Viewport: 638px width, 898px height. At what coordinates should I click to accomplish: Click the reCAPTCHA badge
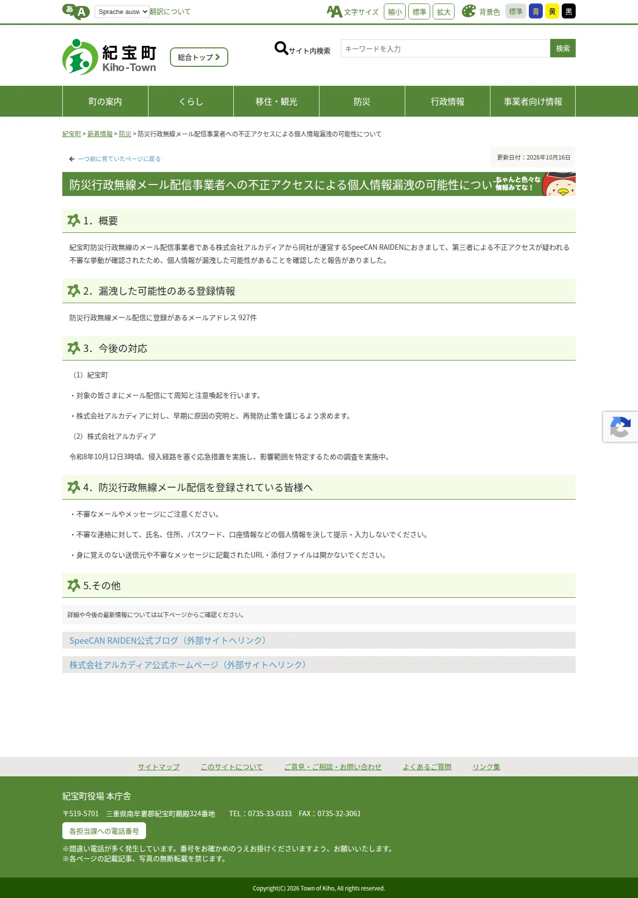coord(620,427)
